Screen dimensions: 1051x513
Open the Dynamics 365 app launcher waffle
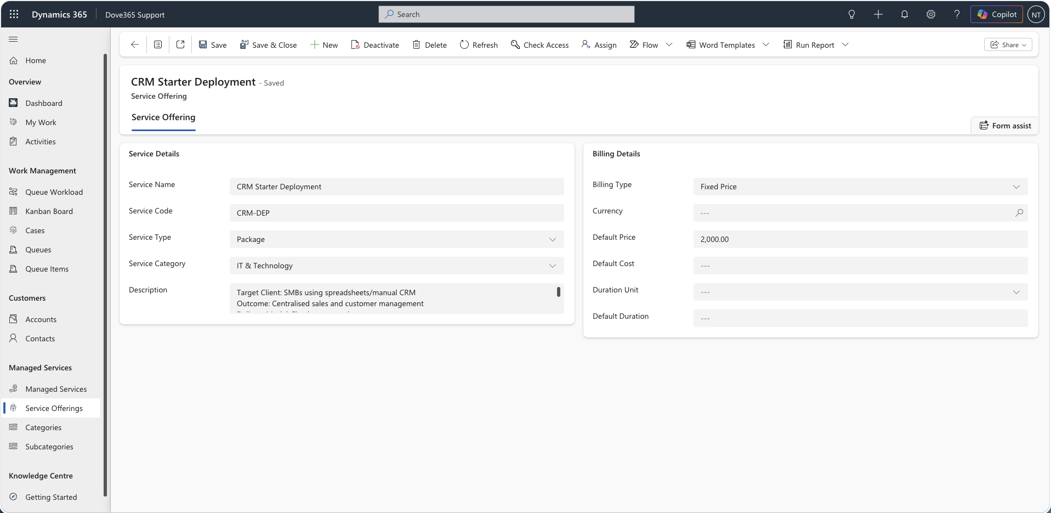pyautogui.click(x=14, y=14)
